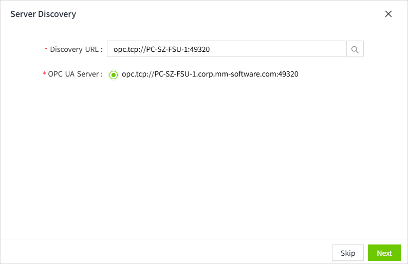
Task: Click the magnifier search icon beside Discovery URL
Action: pos(355,49)
